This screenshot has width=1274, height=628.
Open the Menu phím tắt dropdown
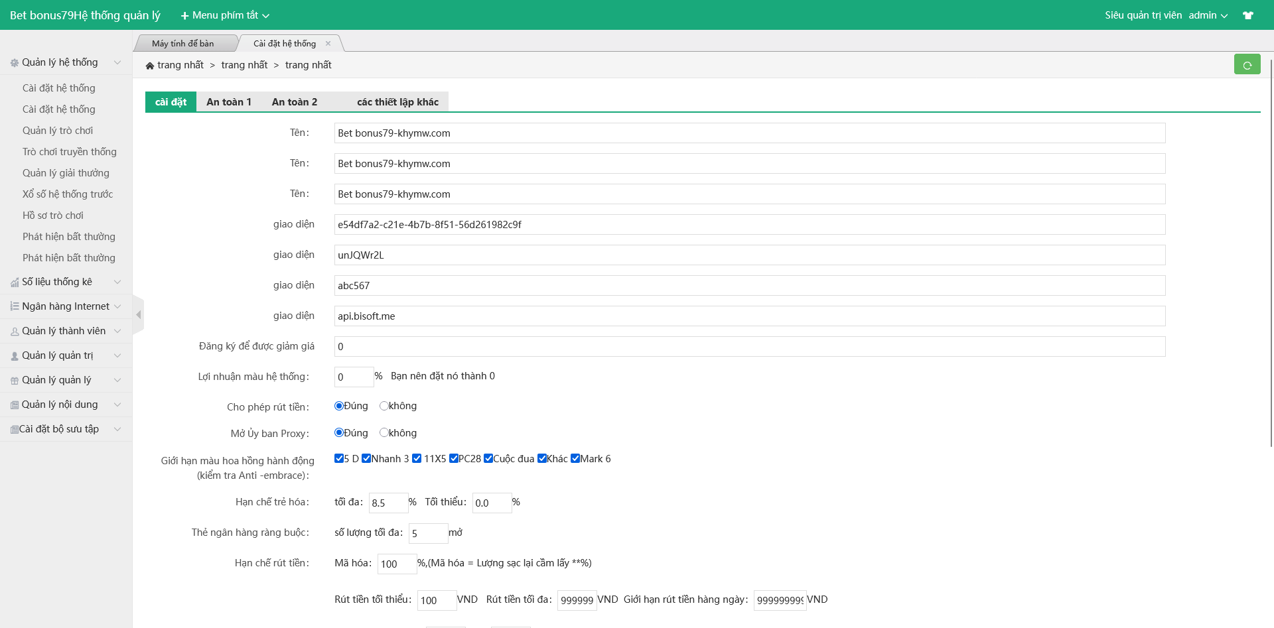click(225, 15)
